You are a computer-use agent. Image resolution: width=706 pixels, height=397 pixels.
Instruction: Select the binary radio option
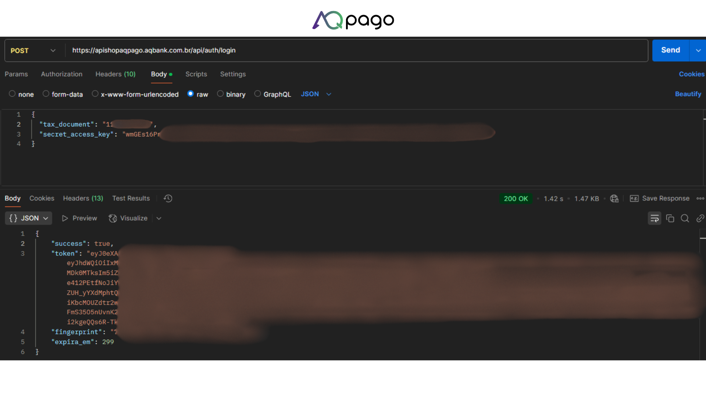220,94
